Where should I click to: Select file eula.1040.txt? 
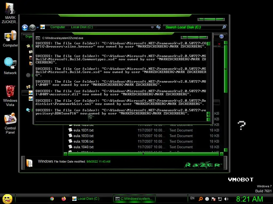tap(83, 147)
